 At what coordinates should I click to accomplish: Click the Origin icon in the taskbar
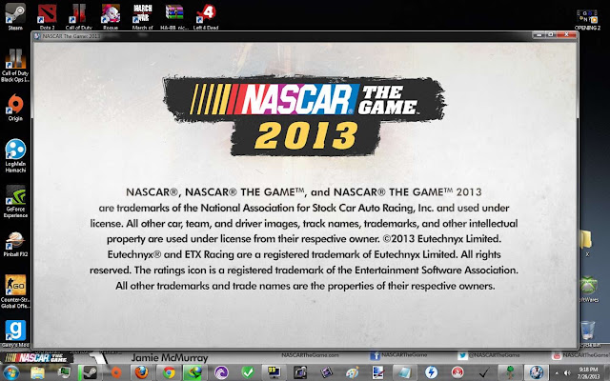point(116,372)
